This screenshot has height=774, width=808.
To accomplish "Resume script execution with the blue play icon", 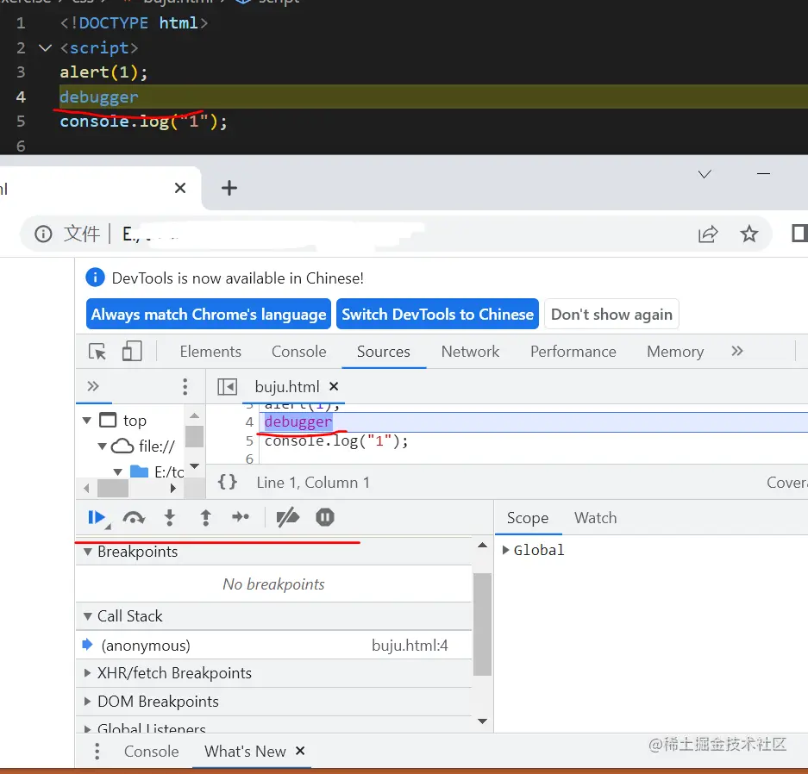I will 97,517.
